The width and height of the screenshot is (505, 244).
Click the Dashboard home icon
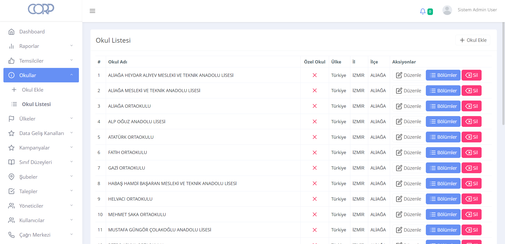[11, 32]
